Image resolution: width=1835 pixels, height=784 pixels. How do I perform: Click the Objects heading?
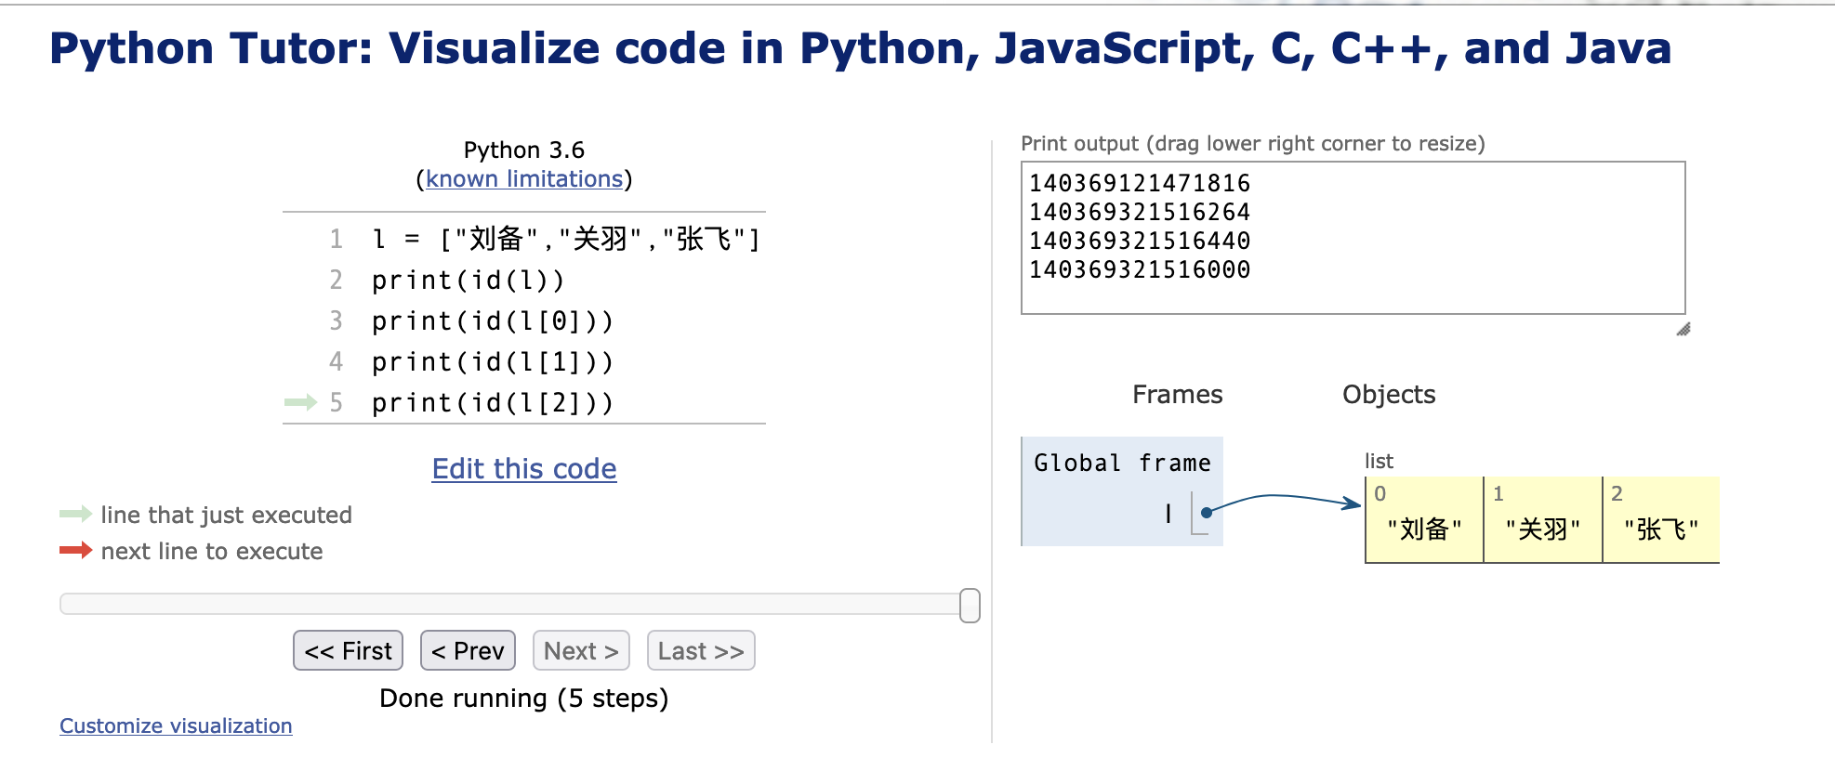[x=1389, y=394]
